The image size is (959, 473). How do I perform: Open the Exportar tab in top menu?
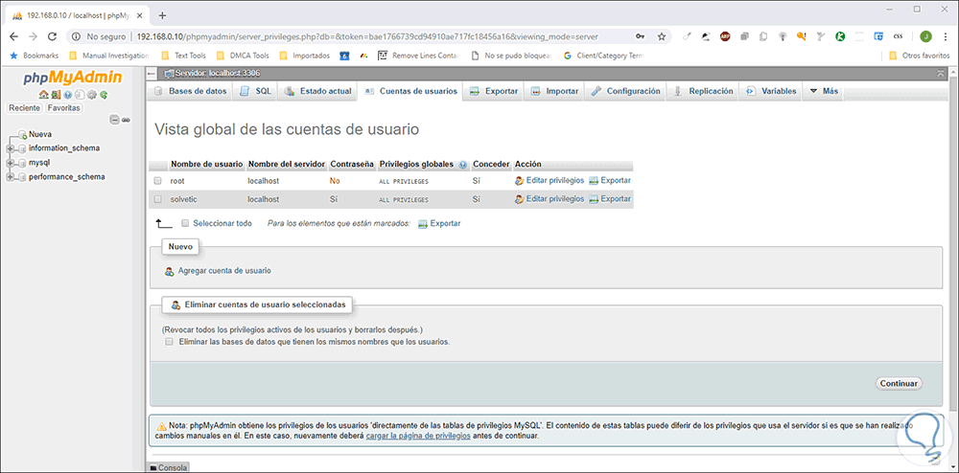point(494,91)
